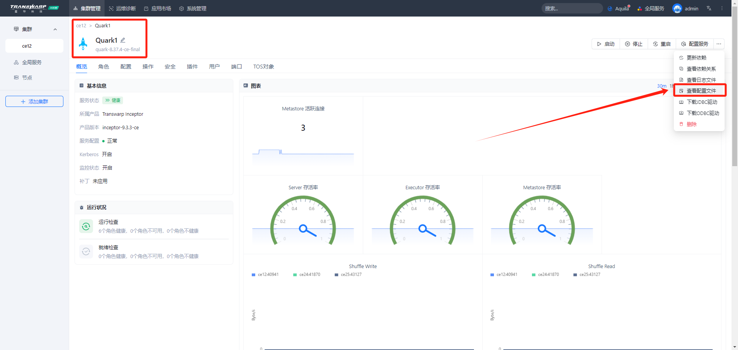Click the 添加集群 button
738x350 pixels.
34,102
